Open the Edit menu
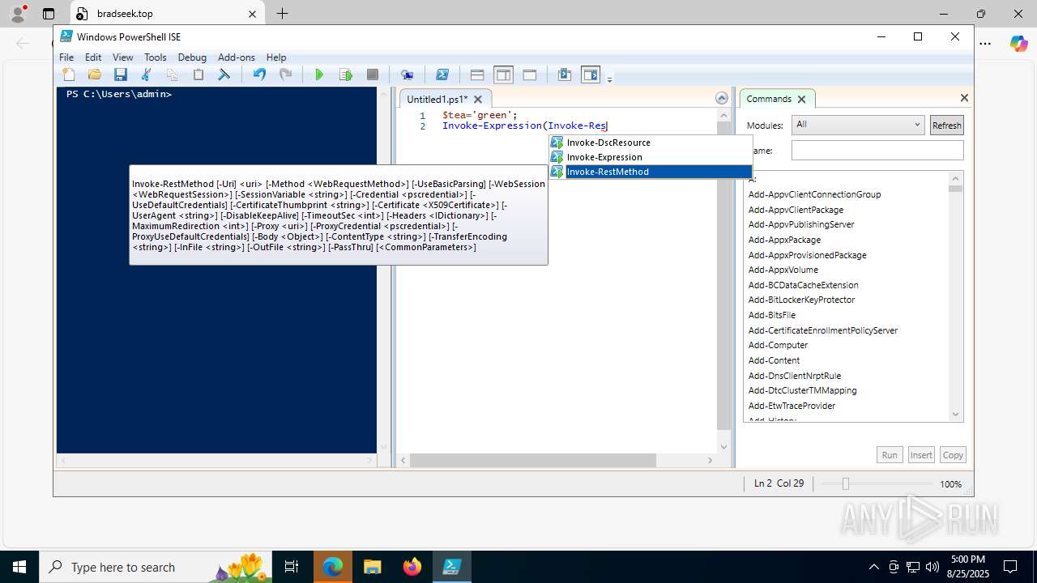The height and width of the screenshot is (583, 1037). (93, 57)
